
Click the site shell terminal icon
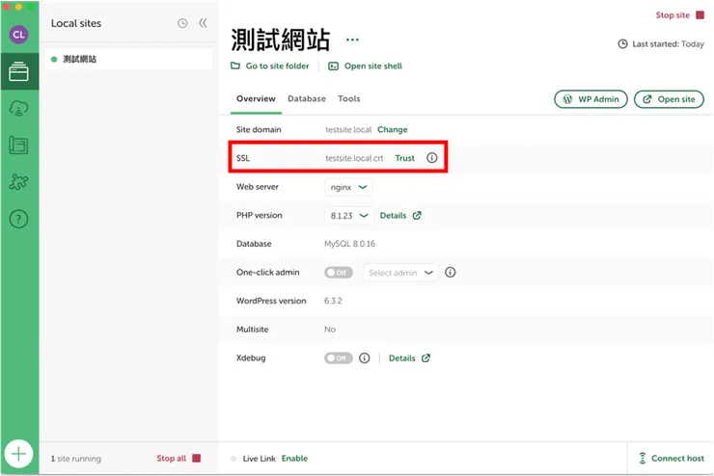click(x=333, y=66)
